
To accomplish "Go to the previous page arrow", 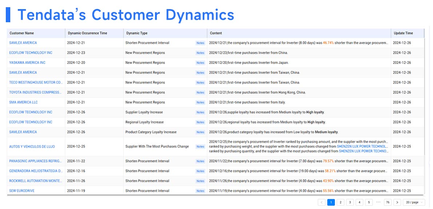I will [x=321, y=202].
